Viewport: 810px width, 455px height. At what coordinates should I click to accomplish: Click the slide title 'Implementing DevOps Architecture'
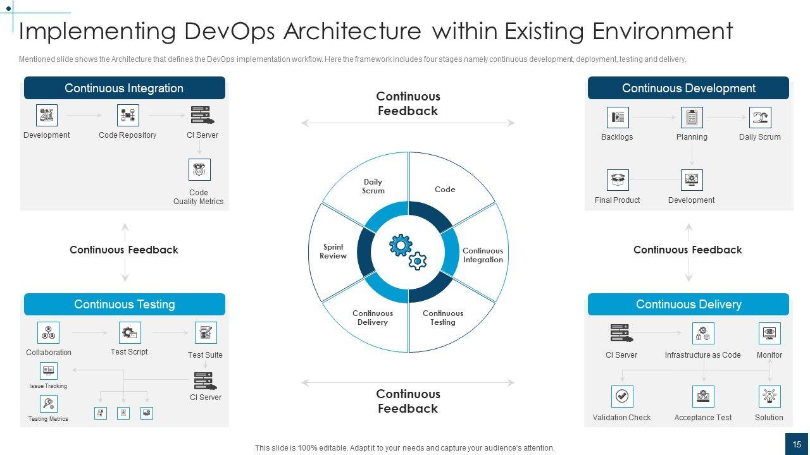point(376,31)
